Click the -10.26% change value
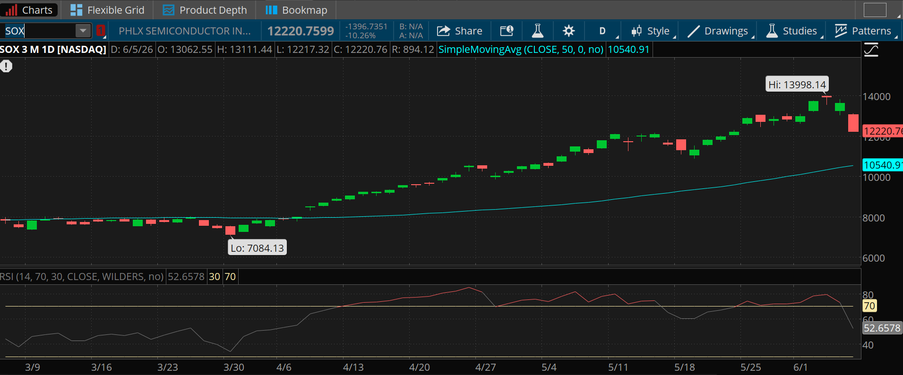The height and width of the screenshot is (375, 903). pos(361,35)
